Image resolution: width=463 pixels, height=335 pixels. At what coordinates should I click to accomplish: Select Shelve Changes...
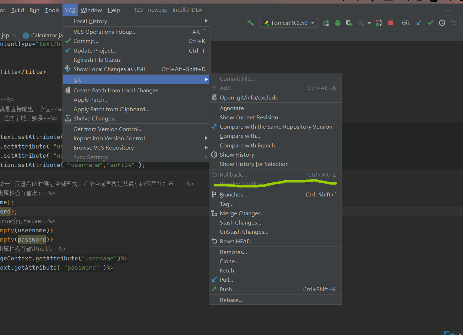pyautogui.click(x=137, y=118)
